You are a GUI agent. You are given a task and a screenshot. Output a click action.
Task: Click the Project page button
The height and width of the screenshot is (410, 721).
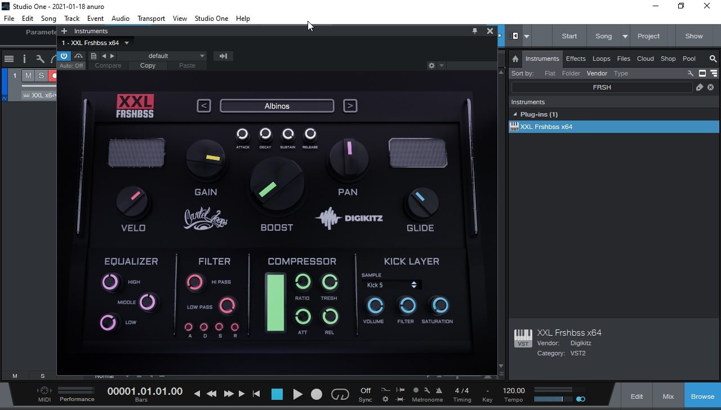(x=648, y=36)
